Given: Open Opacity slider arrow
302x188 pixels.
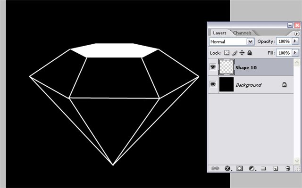Looking at the screenshot, I should click(294, 41).
